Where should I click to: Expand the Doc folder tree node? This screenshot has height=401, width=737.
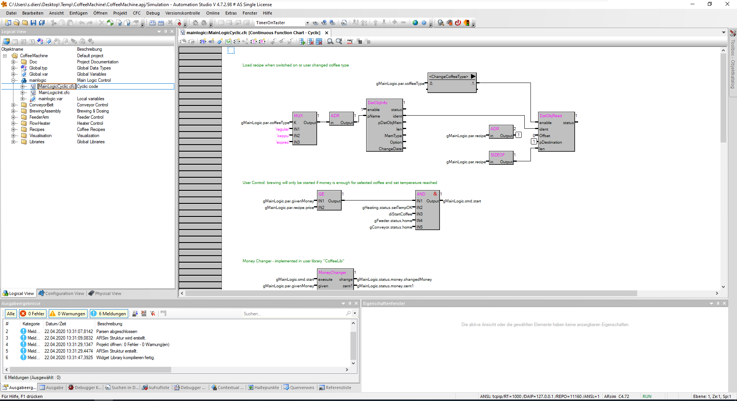[13, 62]
